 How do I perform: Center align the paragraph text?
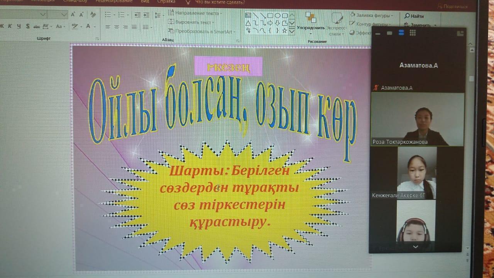click(117, 27)
